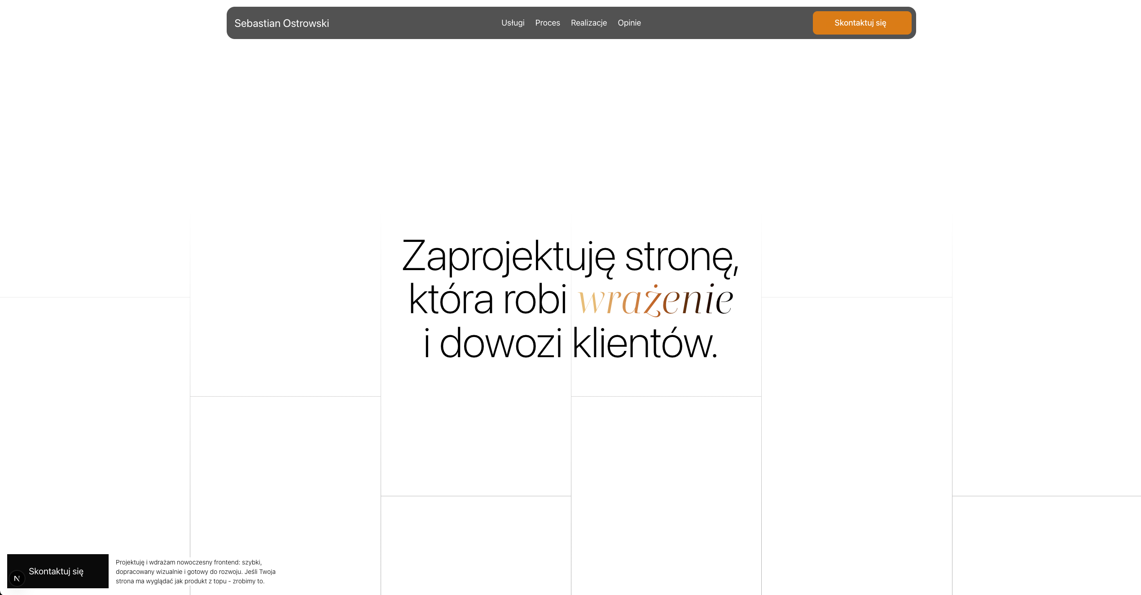
Task: Navigate to Realizacje in the navbar
Action: [x=588, y=23]
